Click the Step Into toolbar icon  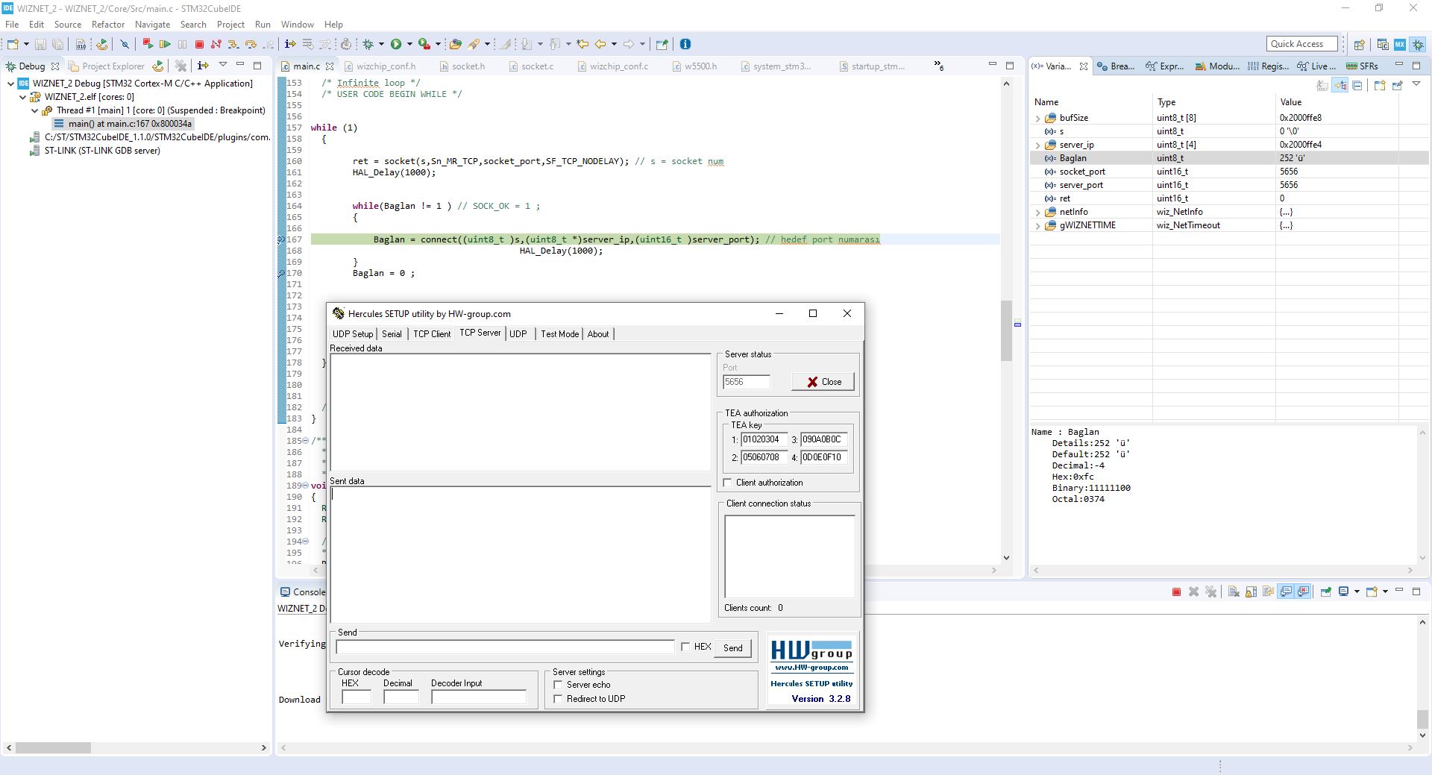click(233, 44)
